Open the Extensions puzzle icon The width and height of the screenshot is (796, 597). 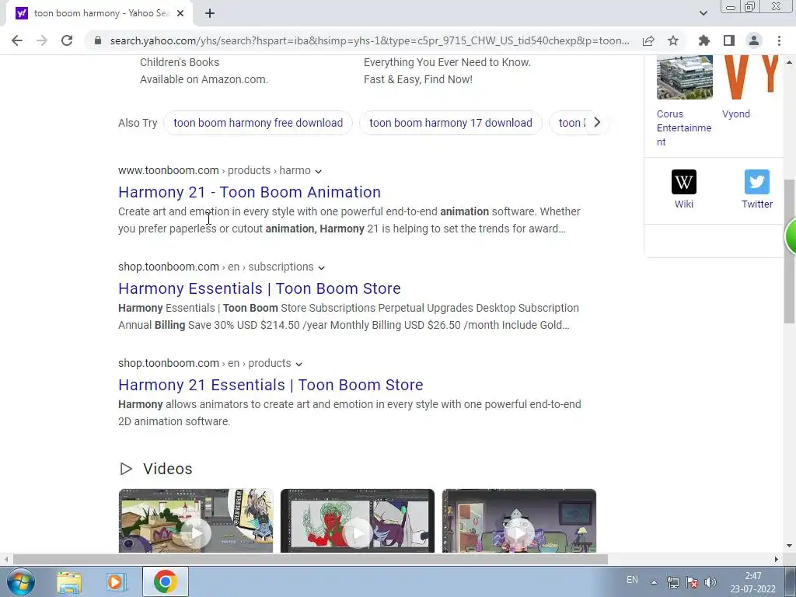tap(704, 40)
